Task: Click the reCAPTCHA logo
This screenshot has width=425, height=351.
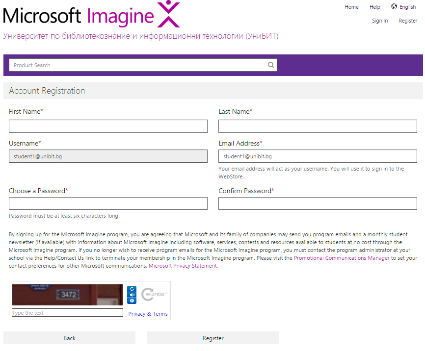Action: (x=154, y=295)
